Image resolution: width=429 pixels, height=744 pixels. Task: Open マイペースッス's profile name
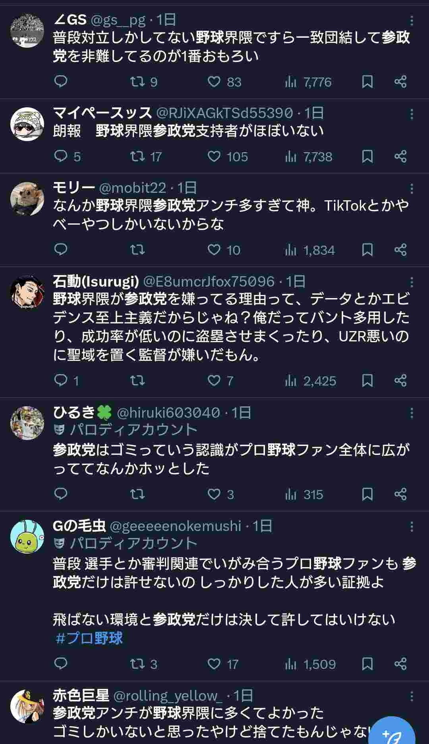coord(102,113)
